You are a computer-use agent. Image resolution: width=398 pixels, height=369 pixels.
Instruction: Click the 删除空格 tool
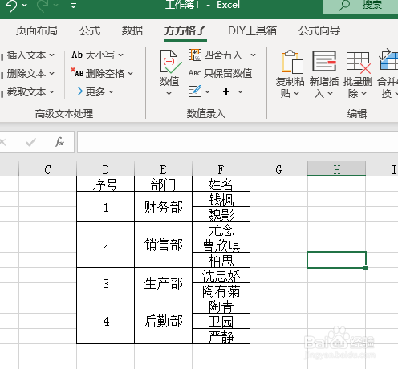click(102, 73)
